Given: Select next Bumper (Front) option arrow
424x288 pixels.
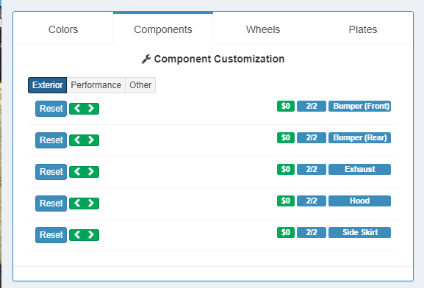Looking at the screenshot, I should tap(92, 109).
